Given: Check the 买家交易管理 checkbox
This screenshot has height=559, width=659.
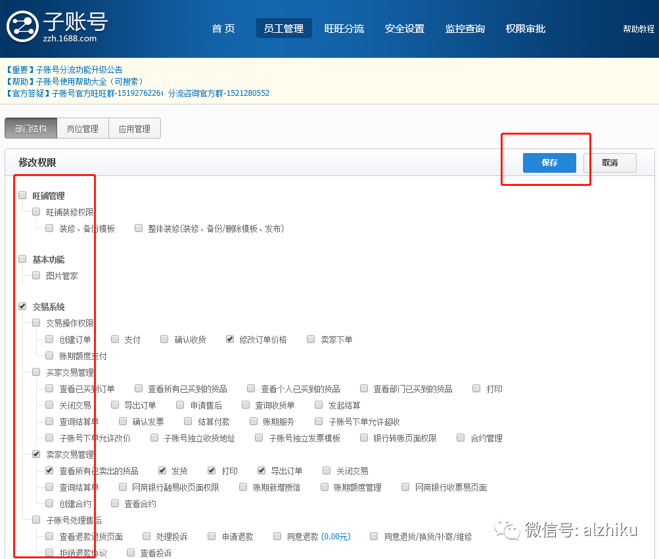Looking at the screenshot, I should (36, 372).
